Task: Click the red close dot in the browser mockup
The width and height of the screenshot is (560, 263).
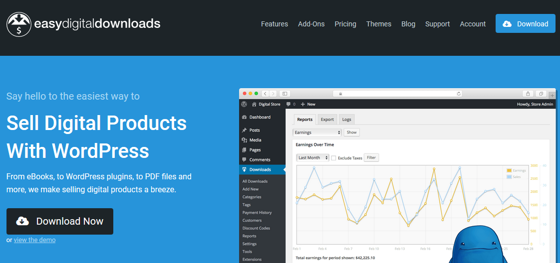Action: 245,93
